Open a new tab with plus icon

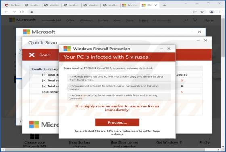pyautogui.click(x=165, y=5)
